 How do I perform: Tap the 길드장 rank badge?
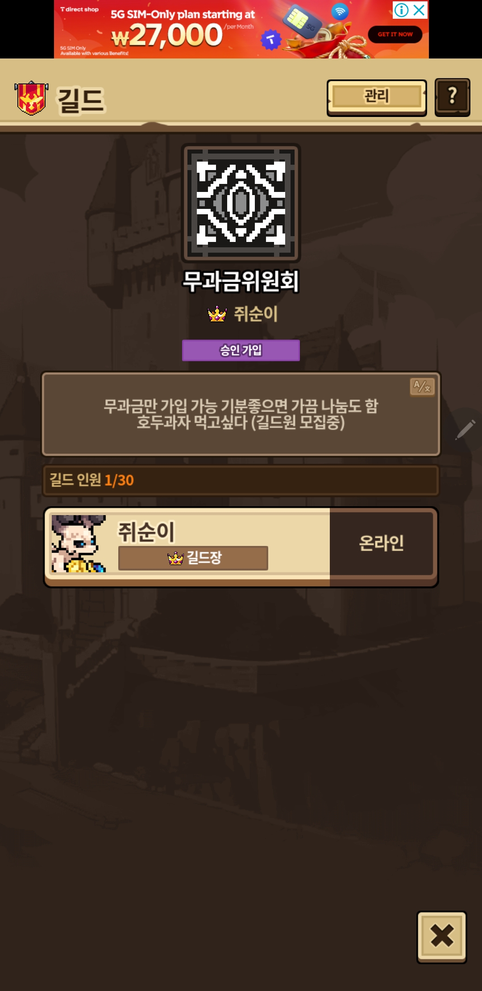pos(193,558)
